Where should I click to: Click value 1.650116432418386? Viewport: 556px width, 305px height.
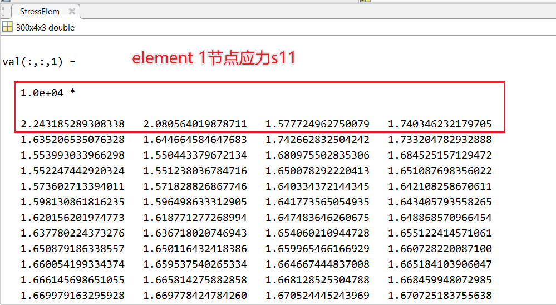point(195,249)
